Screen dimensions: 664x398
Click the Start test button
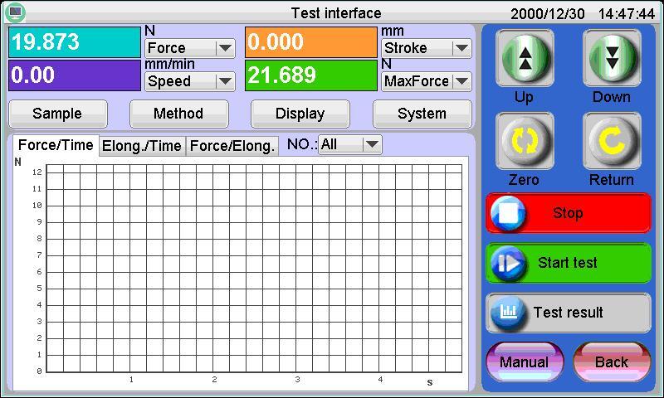coord(568,263)
